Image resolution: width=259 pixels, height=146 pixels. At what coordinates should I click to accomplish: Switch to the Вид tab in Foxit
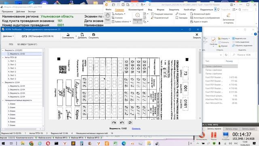point(150,10)
